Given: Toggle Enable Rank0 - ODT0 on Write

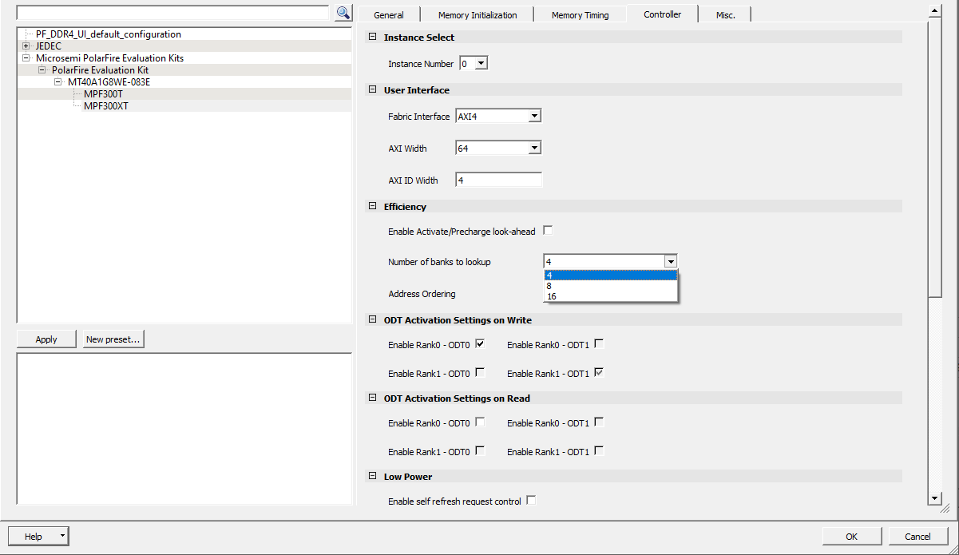Looking at the screenshot, I should click(480, 344).
